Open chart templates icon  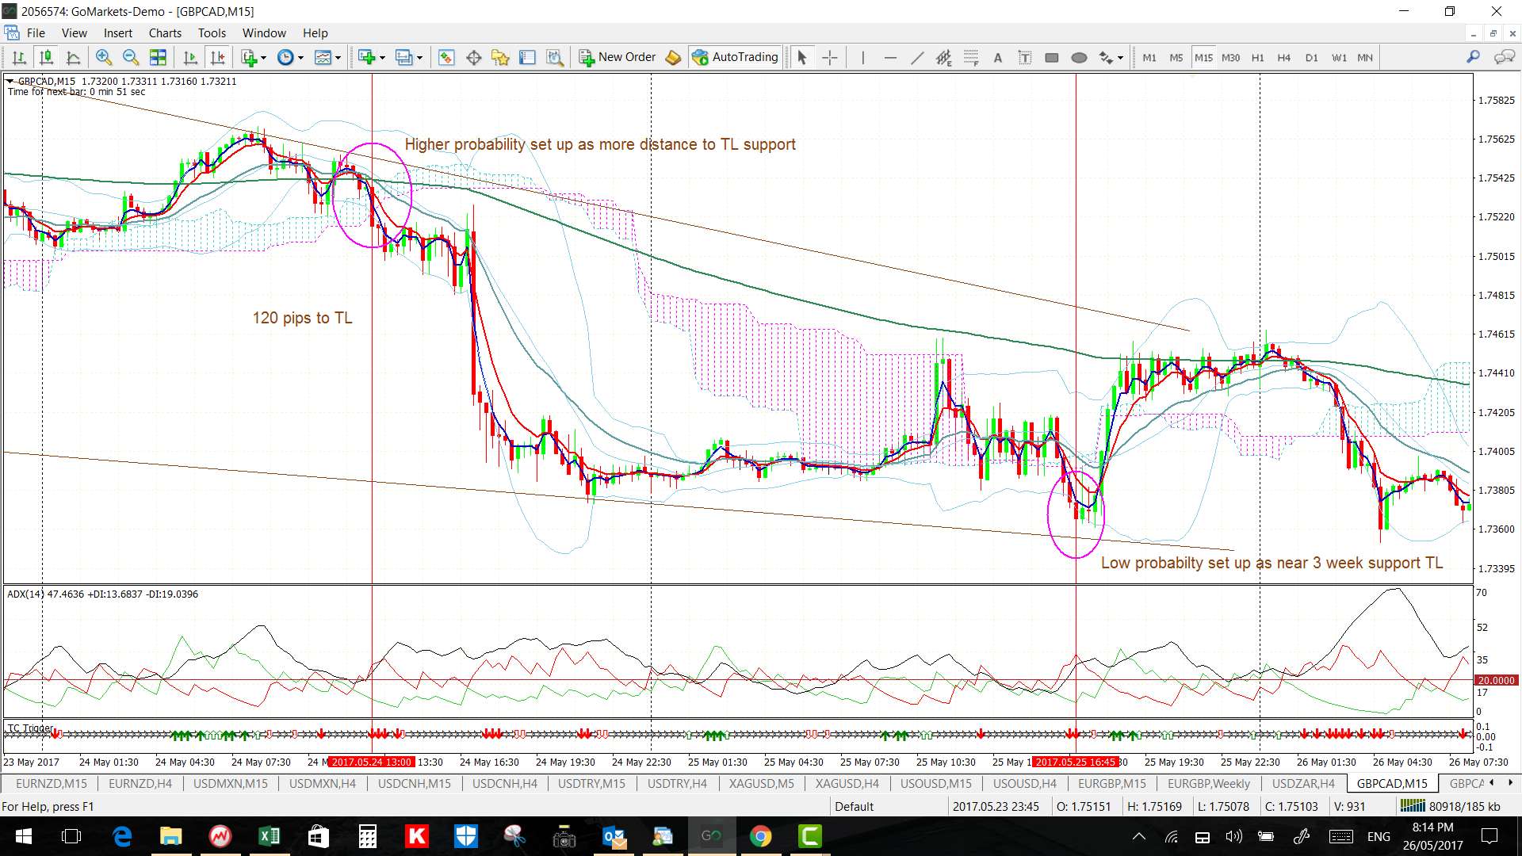click(x=323, y=57)
